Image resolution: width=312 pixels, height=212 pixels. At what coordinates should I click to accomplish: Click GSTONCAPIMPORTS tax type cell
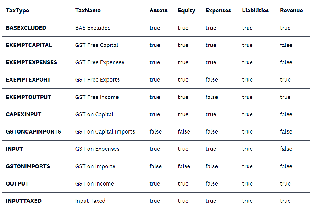[34, 132]
